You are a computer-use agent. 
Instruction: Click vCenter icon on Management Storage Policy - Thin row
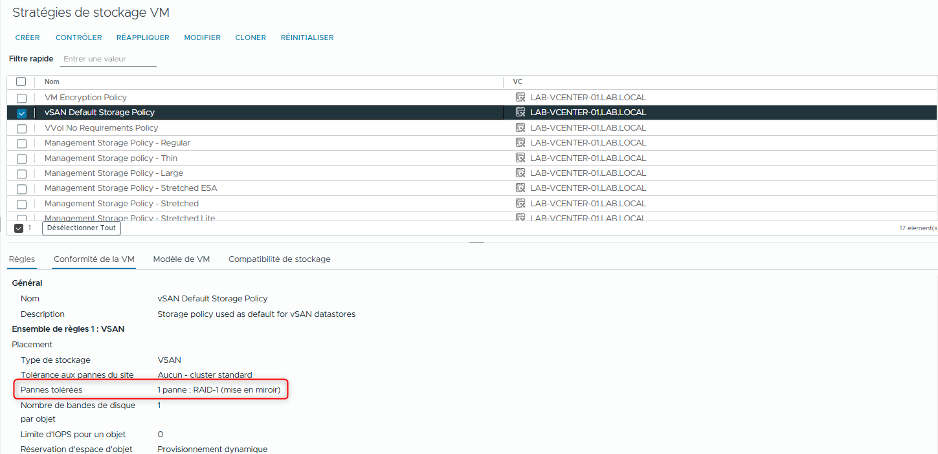click(x=521, y=157)
